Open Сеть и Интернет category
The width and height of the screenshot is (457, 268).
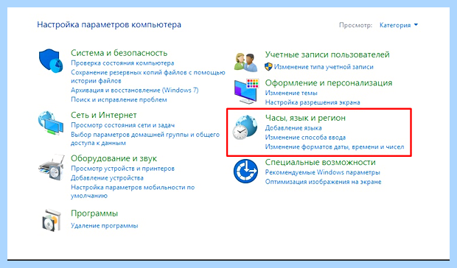click(x=104, y=115)
